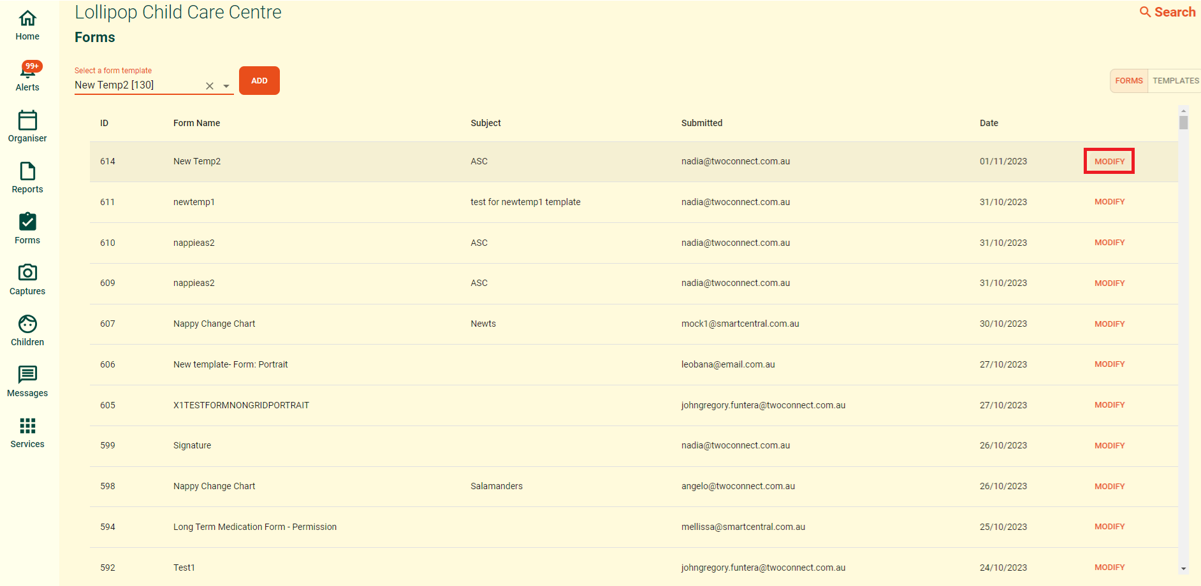Click the Form Name column header
1201x586 pixels.
[196, 124]
